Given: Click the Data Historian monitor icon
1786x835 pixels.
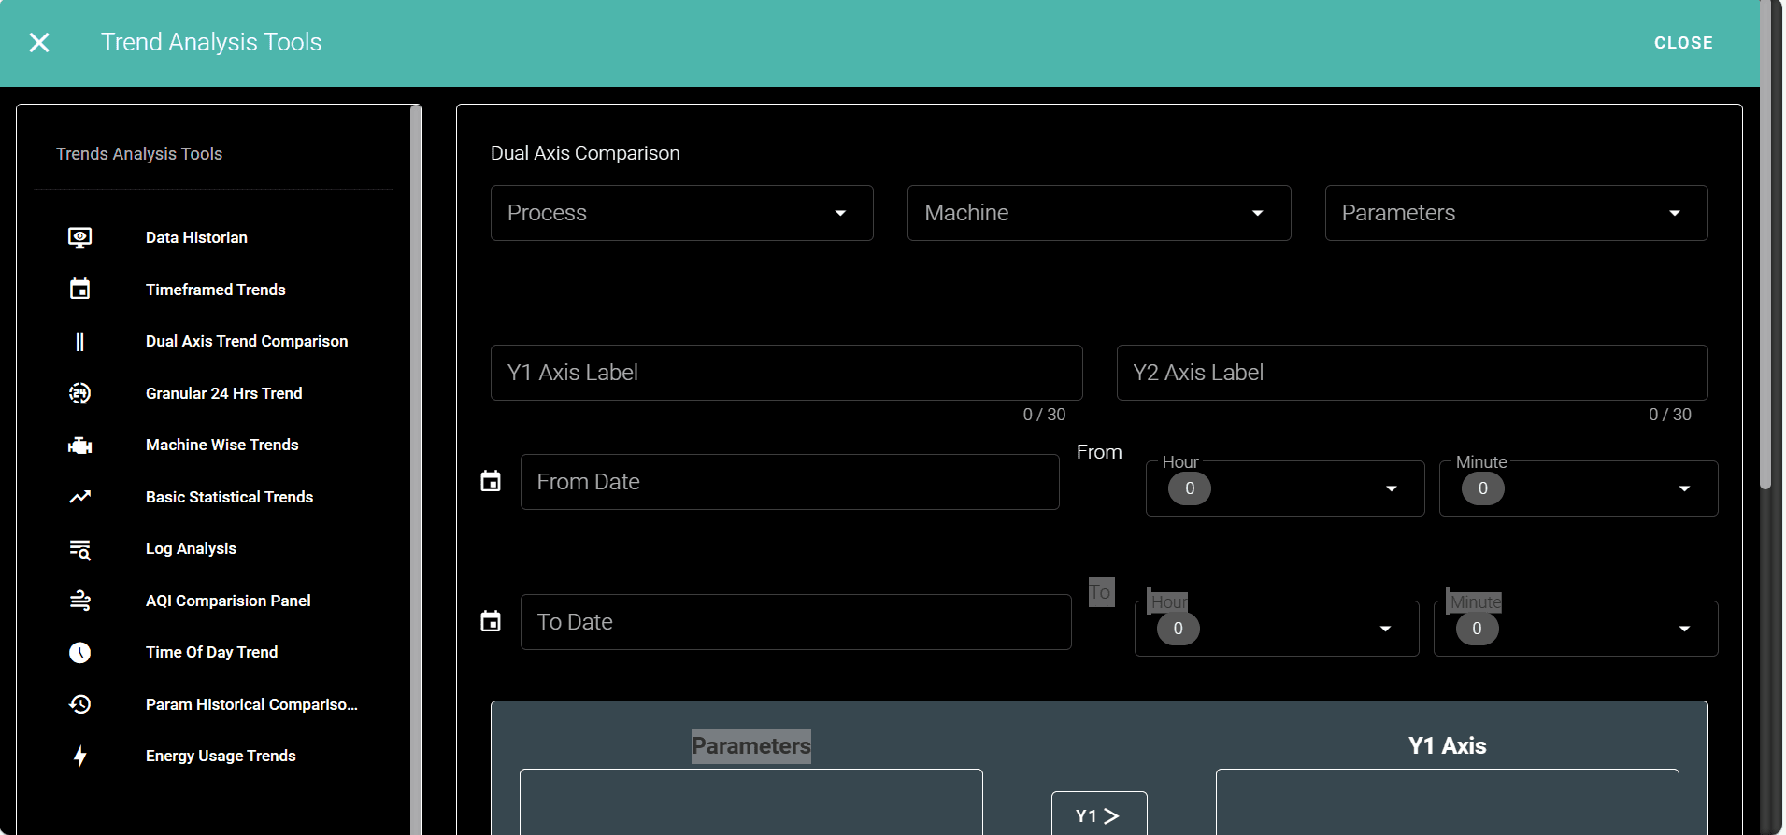Looking at the screenshot, I should coord(80,237).
